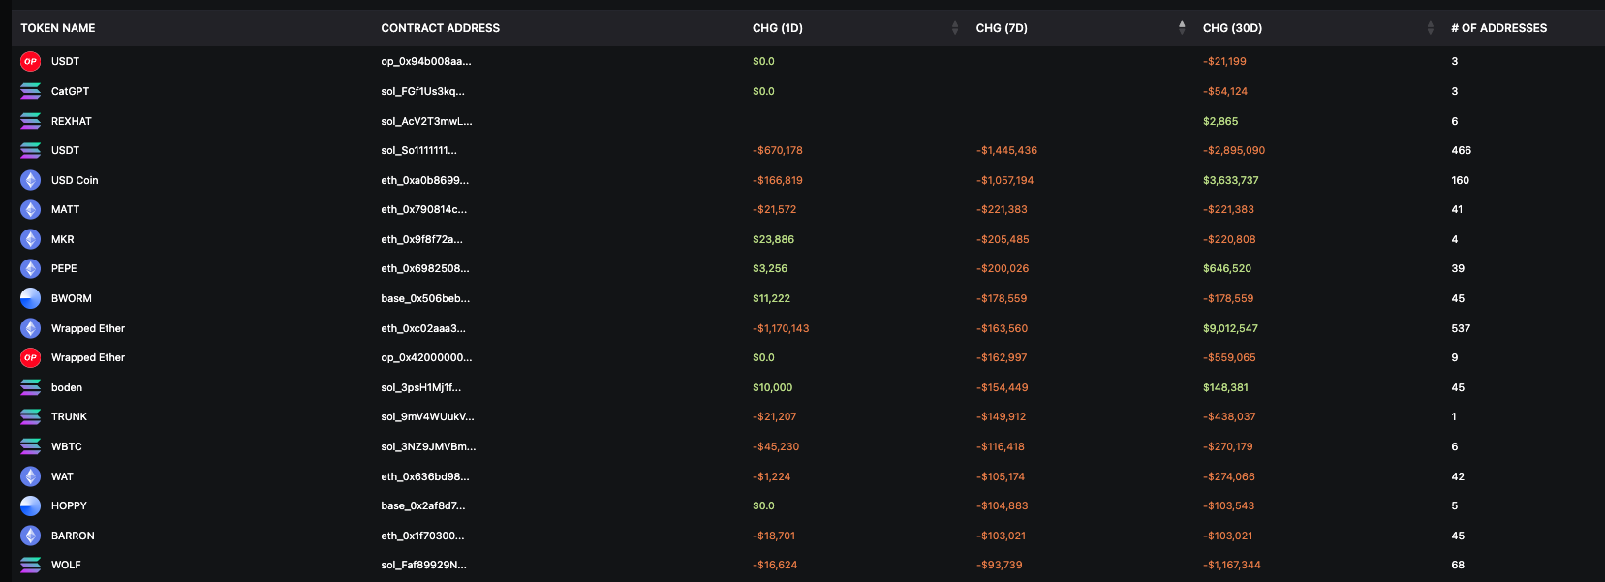This screenshot has width=1605, height=582.
Task: Open contract address sol_9mV4WUukV...
Action: coord(427,416)
